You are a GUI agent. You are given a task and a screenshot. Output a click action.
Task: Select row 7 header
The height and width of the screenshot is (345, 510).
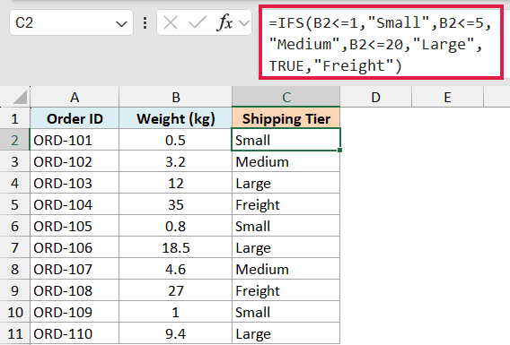pos(15,247)
